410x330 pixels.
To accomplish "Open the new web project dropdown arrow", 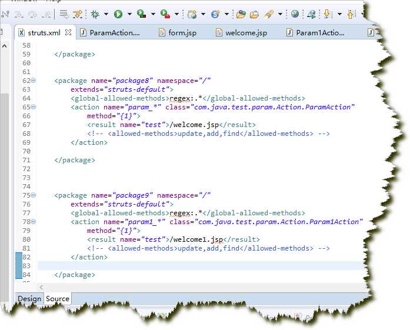I will [x=203, y=14].
